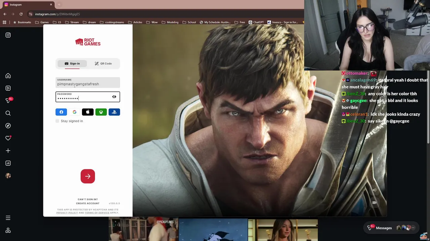
Task: Reload the page with refresh icon
Action: 21,14
